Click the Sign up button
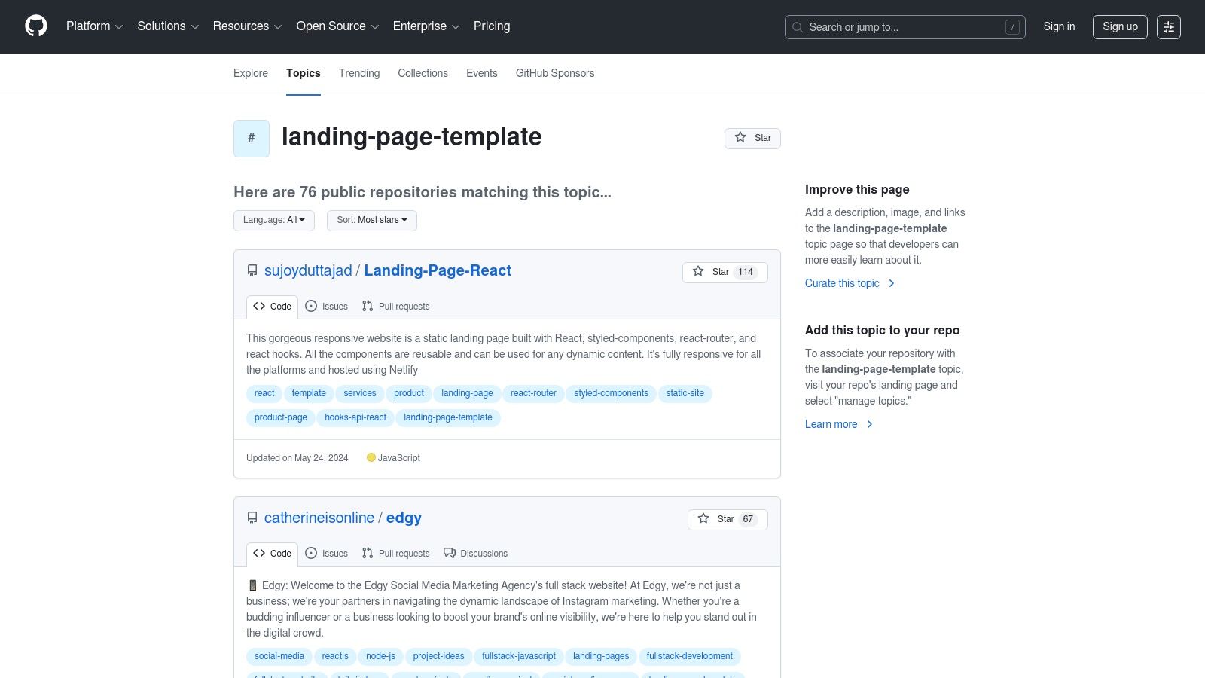Image resolution: width=1205 pixels, height=678 pixels. [x=1120, y=26]
